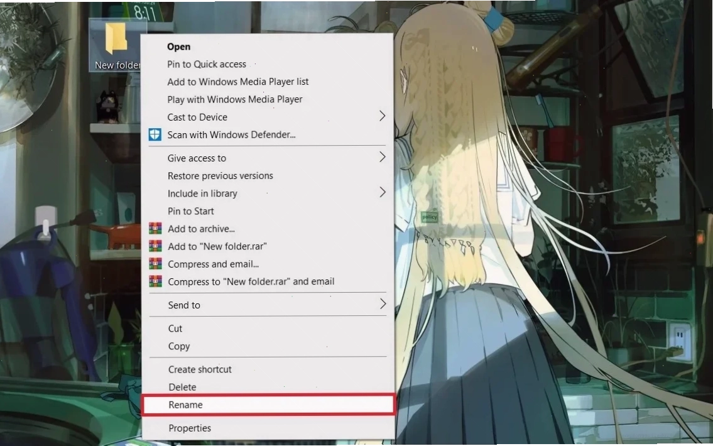The width and height of the screenshot is (713, 446).
Task: Choose Add to Windows Media Player list
Action: tap(268, 82)
